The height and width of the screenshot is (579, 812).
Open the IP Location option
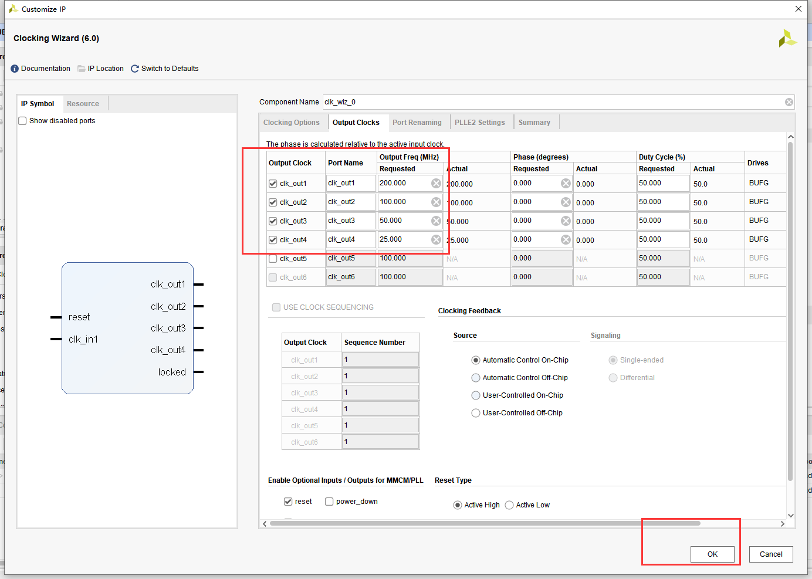click(x=106, y=69)
